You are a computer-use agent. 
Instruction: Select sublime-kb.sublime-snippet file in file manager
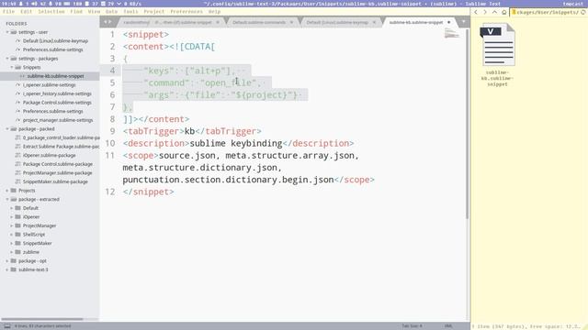pos(497,55)
